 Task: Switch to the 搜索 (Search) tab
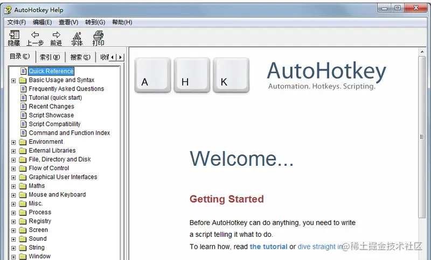pos(80,57)
